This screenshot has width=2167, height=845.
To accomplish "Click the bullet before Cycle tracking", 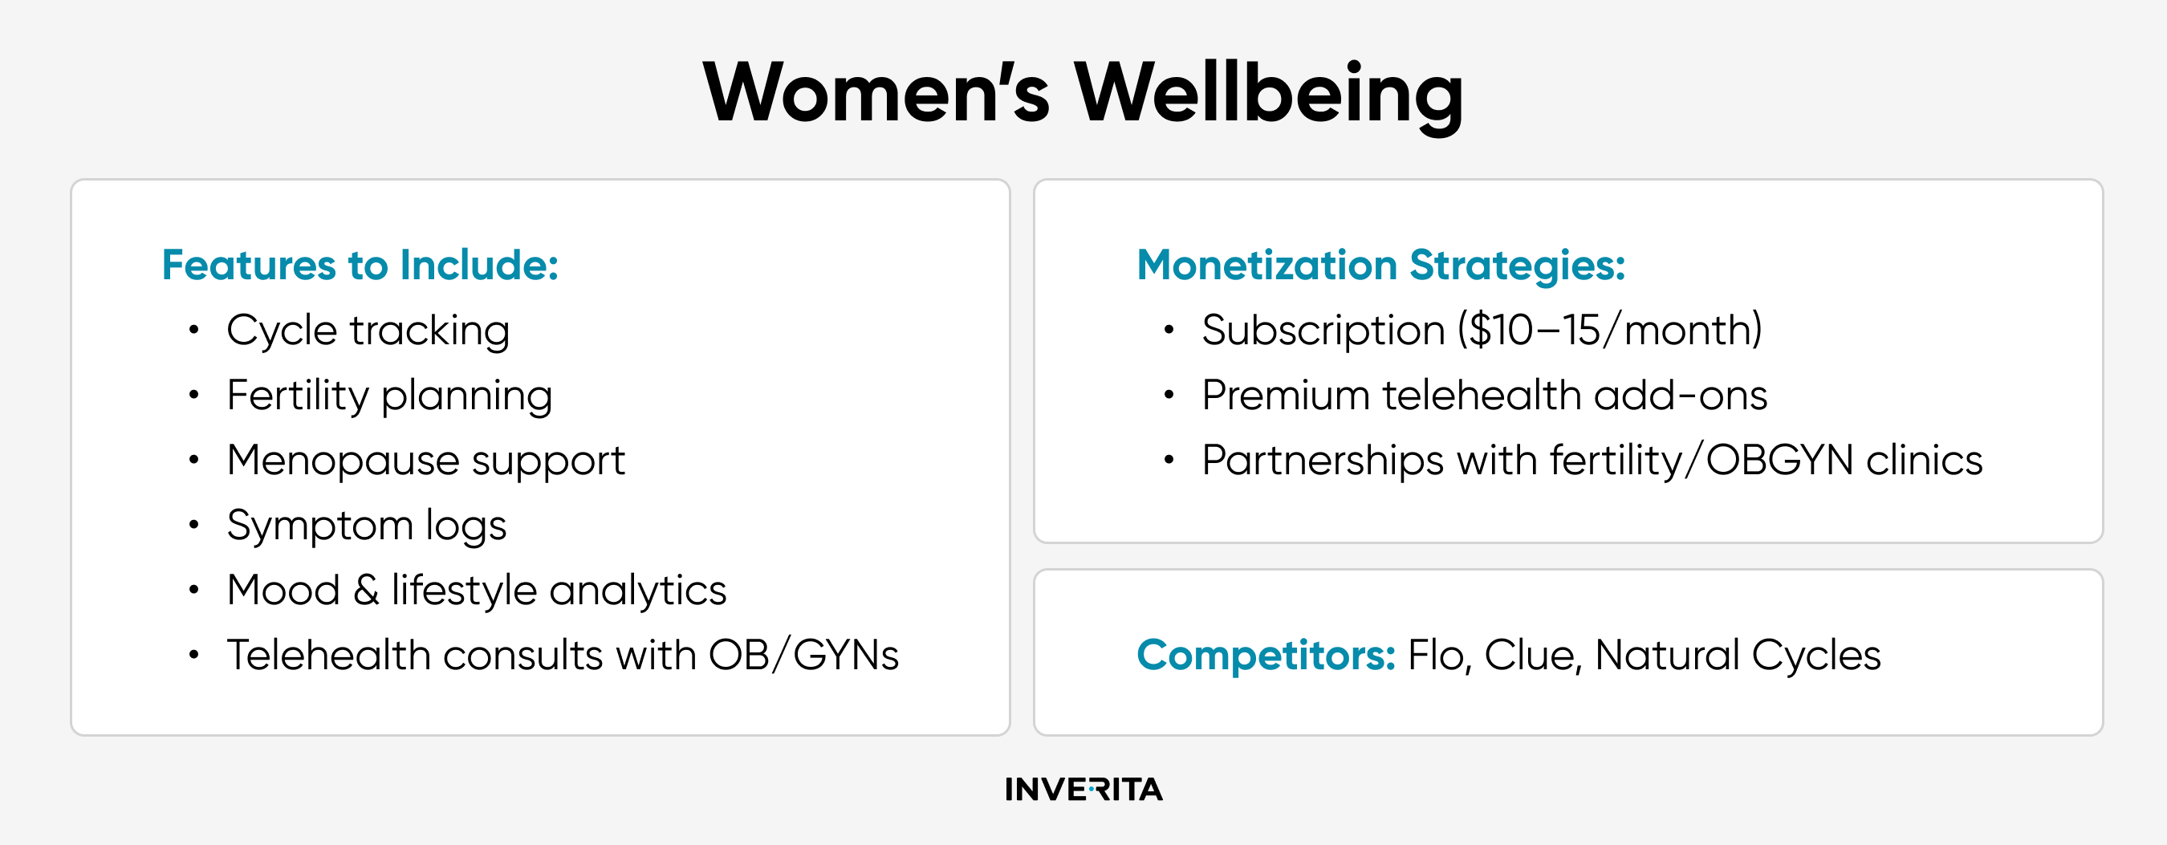I will pos(194,330).
